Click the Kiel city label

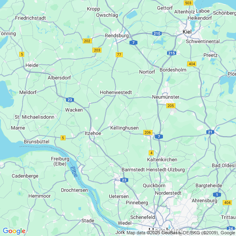pyautogui.click(x=187, y=32)
